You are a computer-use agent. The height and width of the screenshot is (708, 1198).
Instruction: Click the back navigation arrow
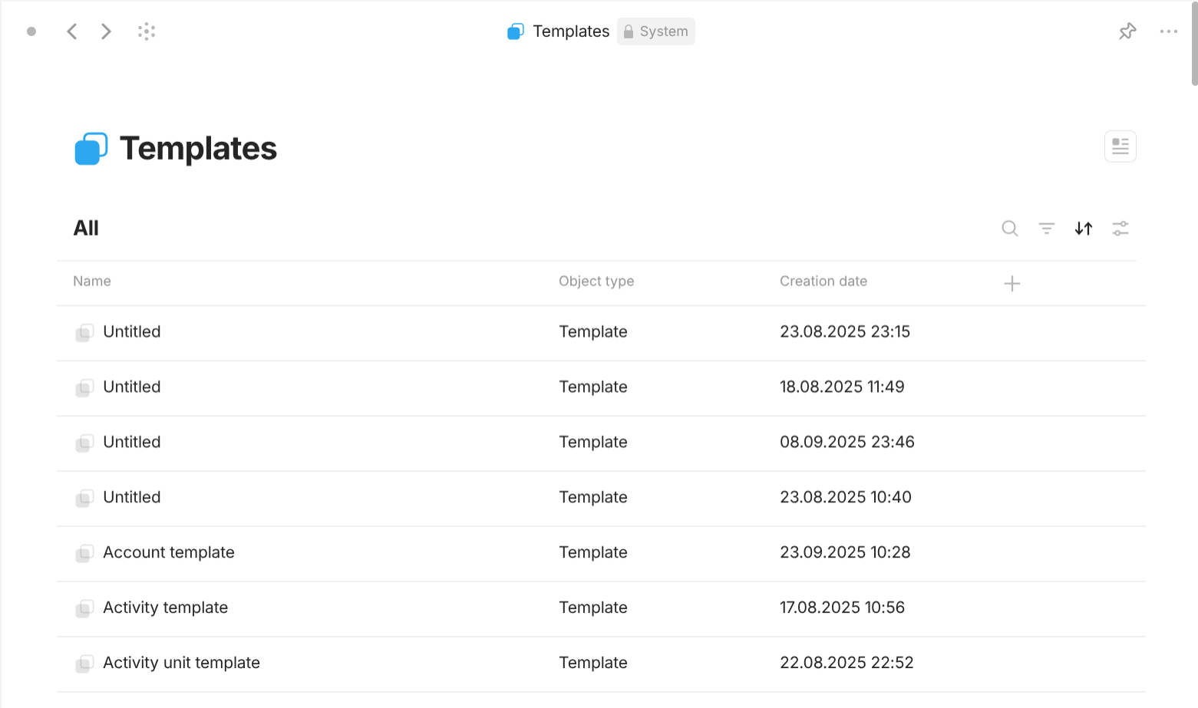coord(72,31)
